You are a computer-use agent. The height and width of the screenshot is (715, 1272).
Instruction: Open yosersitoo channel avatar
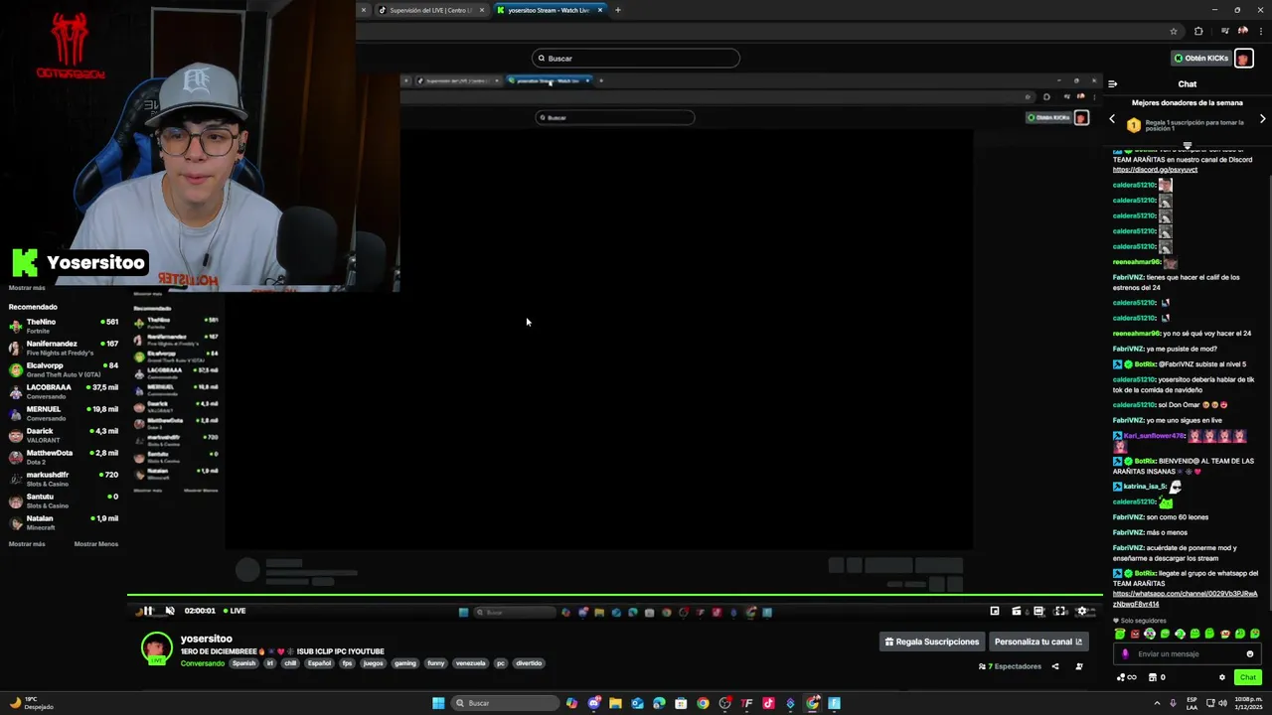pyautogui.click(x=156, y=647)
